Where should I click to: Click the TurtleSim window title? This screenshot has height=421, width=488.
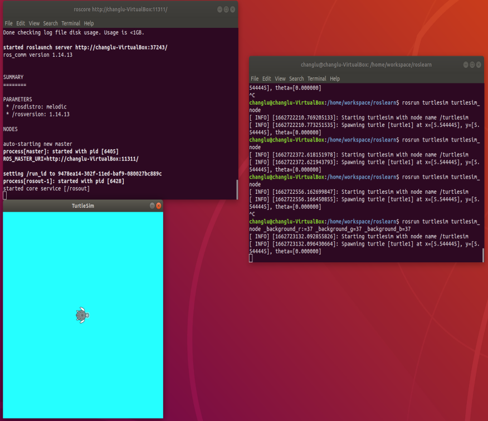[83, 205]
